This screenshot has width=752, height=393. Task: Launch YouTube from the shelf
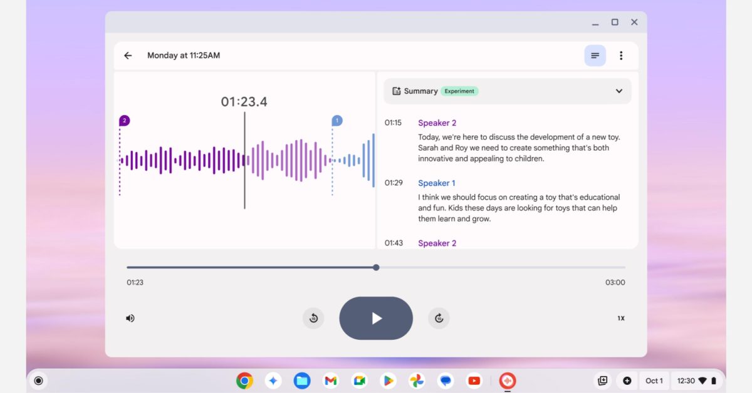pos(474,380)
